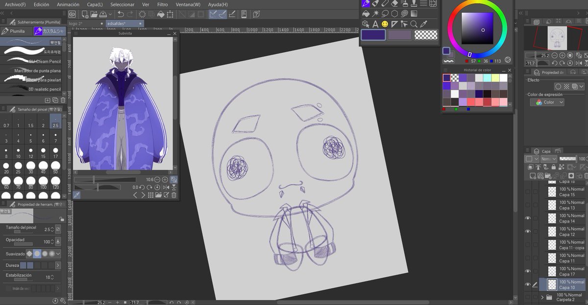Select the smiley Balloon tool
Image resolution: width=588 pixels, height=305 pixels.
click(385, 24)
